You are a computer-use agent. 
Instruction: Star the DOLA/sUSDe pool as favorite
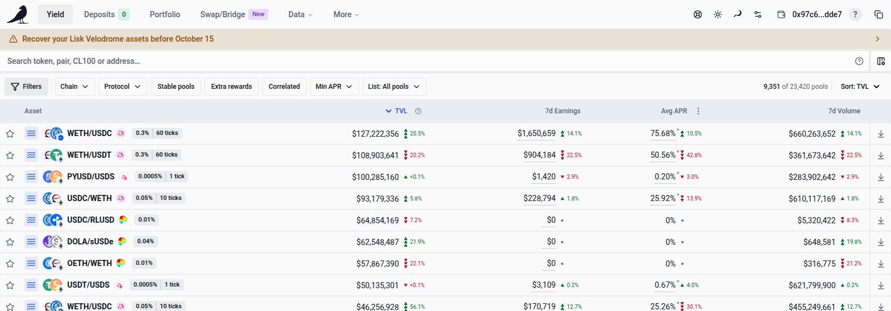click(10, 242)
